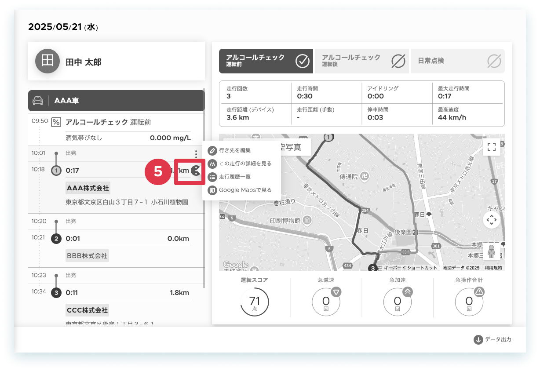This screenshot has width=540, height=371.
Task: Click the CCC株式会社 destination label
Action: (87, 310)
